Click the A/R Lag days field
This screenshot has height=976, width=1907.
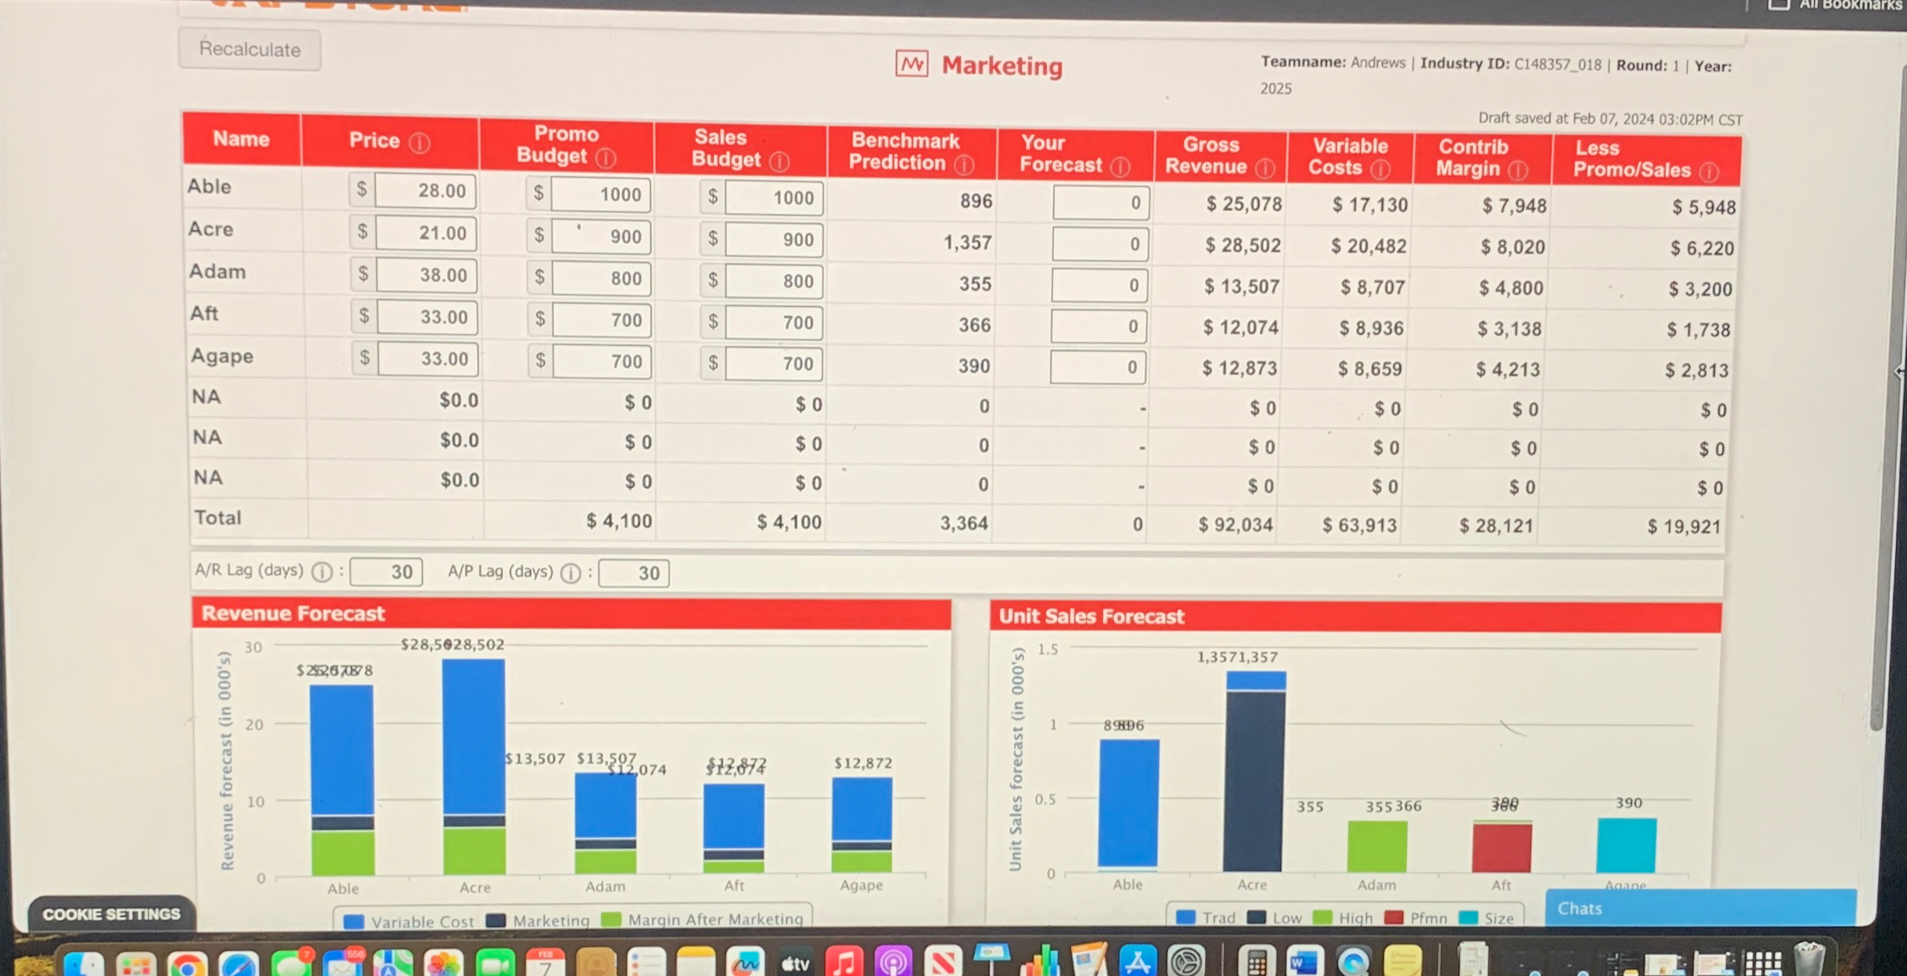coord(386,573)
